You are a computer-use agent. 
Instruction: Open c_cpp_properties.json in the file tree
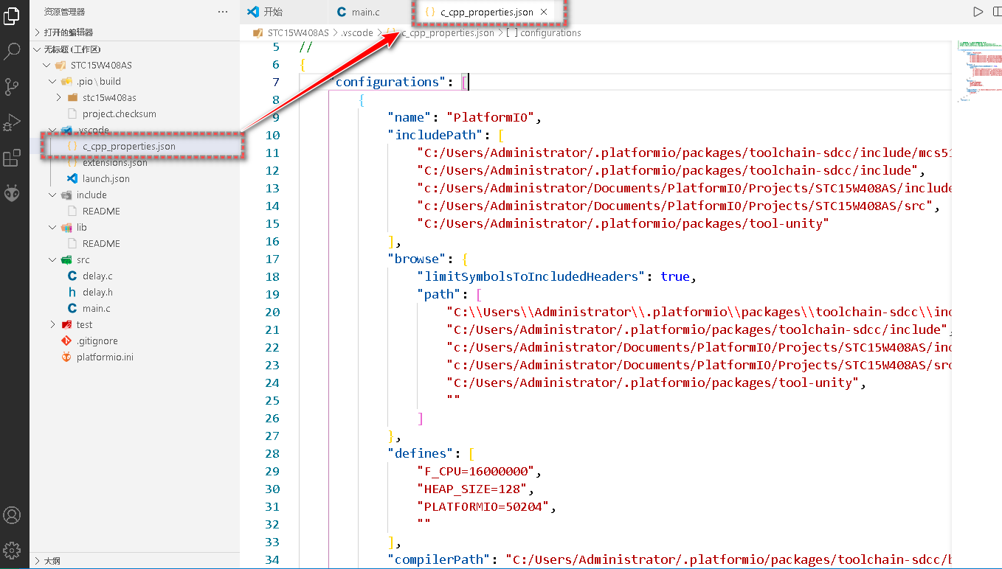point(134,146)
